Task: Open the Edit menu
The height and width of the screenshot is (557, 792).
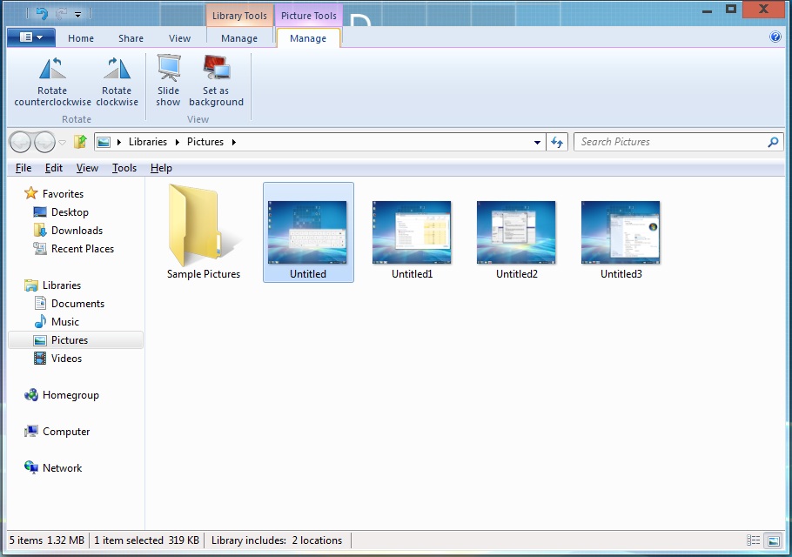Action: coord(54,168)
